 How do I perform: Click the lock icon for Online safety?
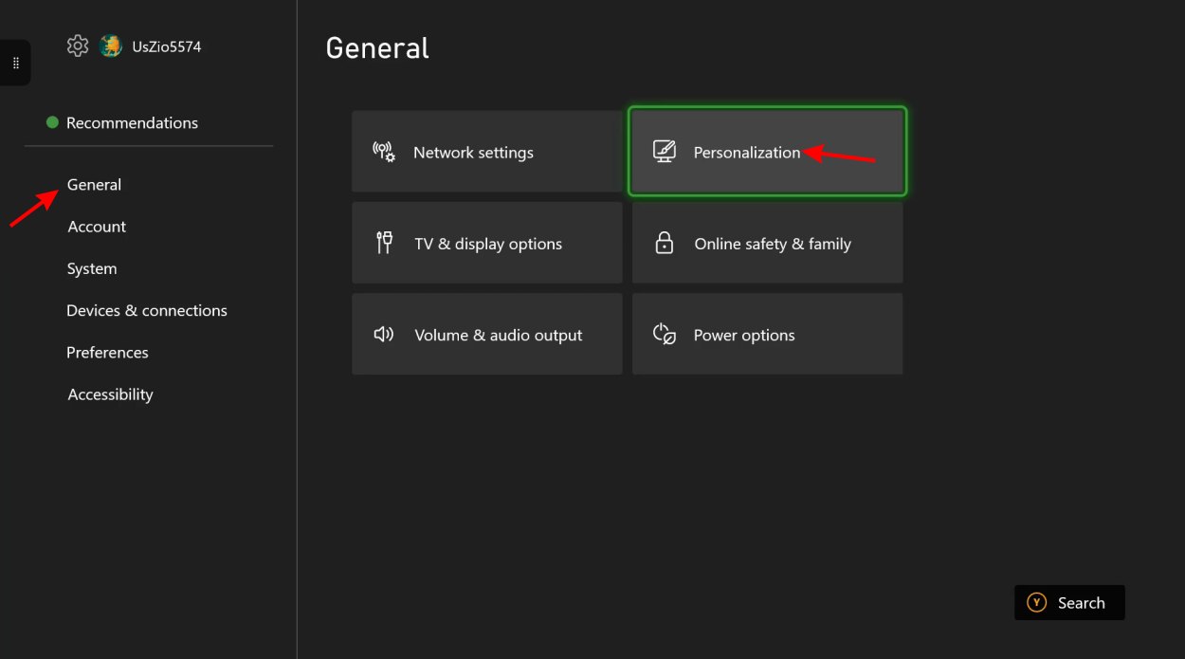click(665, 243)
